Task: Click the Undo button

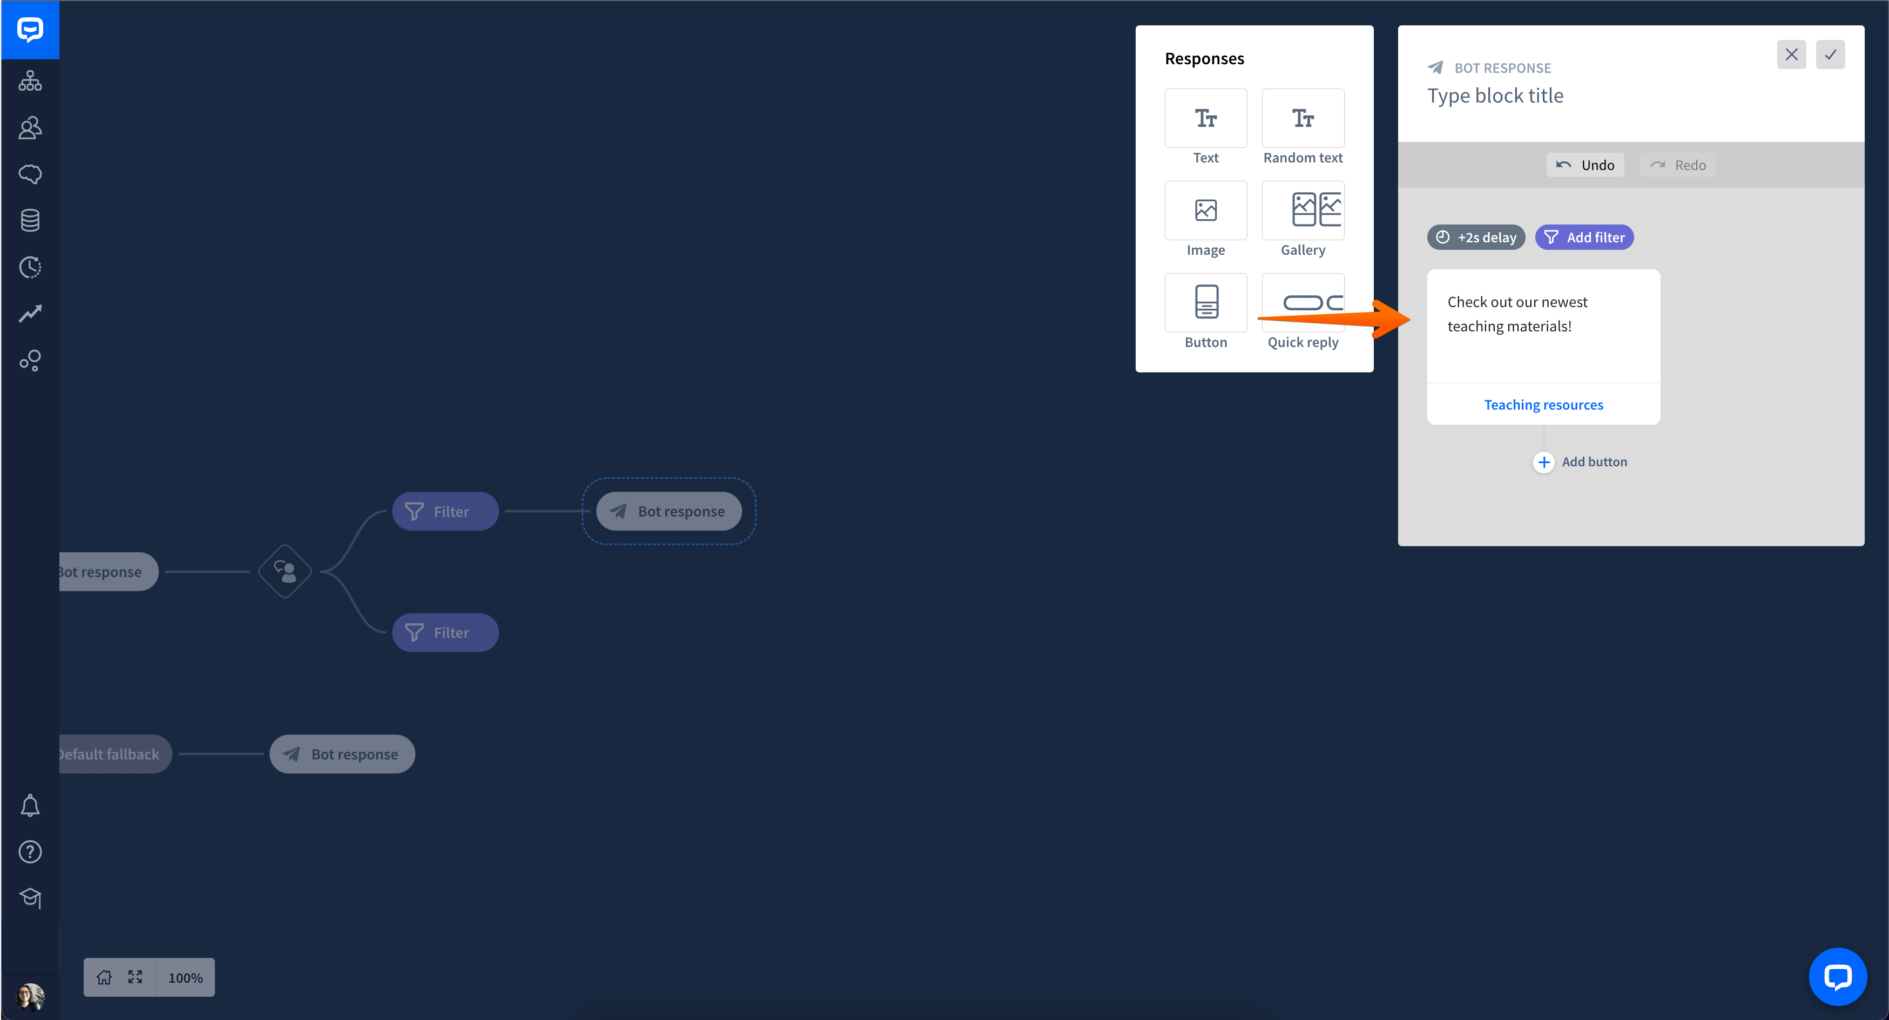Action: point(1586,165)
